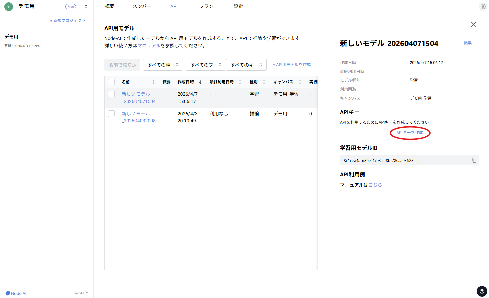Viewport: 489px width, 298px height.
Task: Sort by キャンバス column arrows
Action: [x=300, y=82]
